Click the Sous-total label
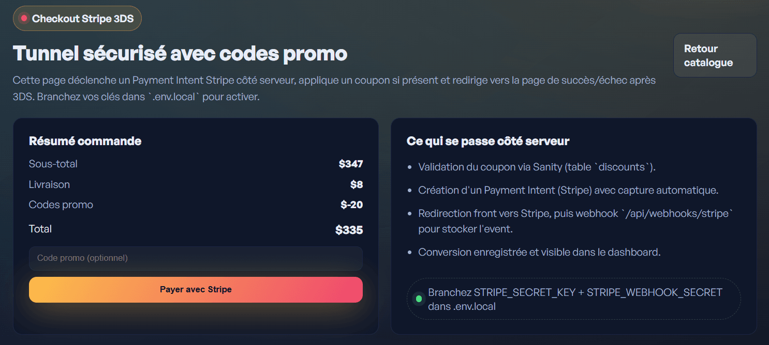This screenshot has height=345, width=769. pos(53,164)
